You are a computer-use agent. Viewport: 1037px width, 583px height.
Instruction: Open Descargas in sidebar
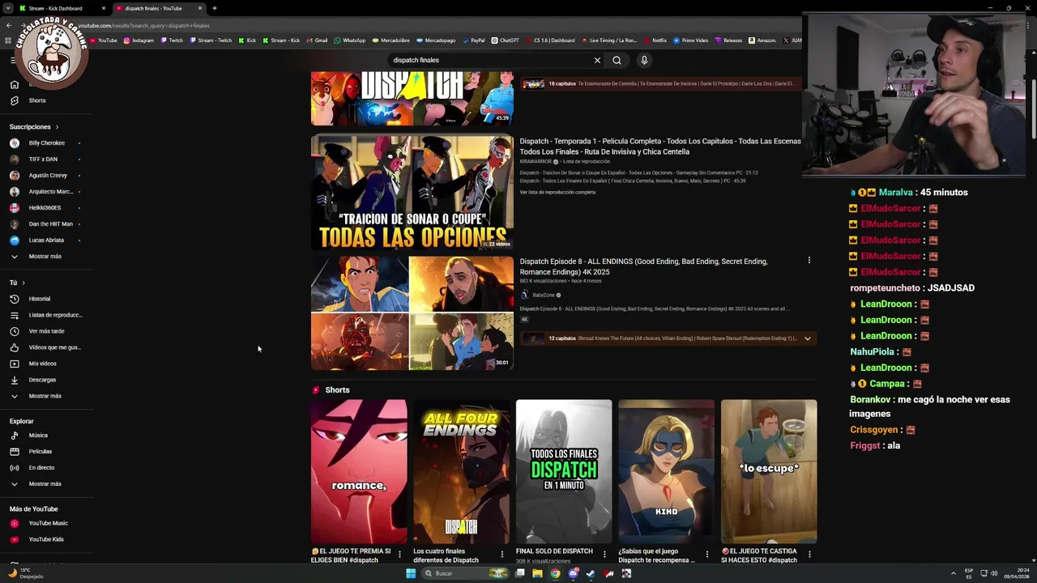(x=33, y=380)
